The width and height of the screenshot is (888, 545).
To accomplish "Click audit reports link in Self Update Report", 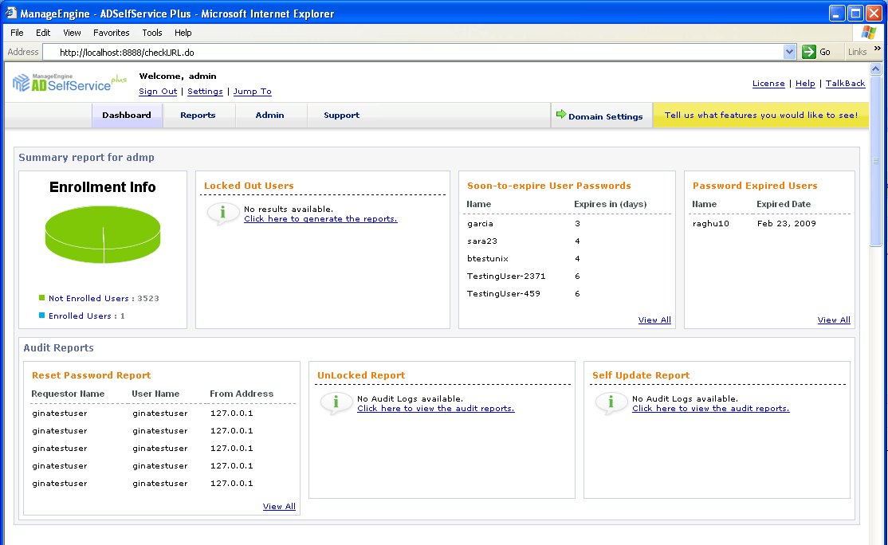I will tap(711, 408).
